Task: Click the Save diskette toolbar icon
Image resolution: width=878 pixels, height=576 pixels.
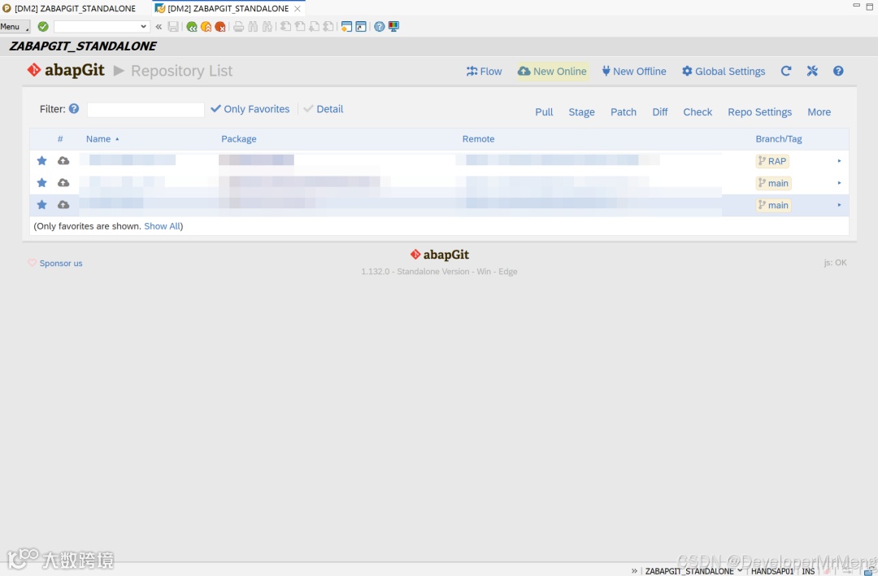Action: pos(174,26)
